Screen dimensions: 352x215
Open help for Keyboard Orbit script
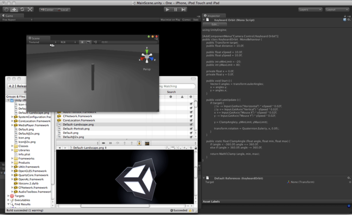pyautogui.click(x=344, y=20)
